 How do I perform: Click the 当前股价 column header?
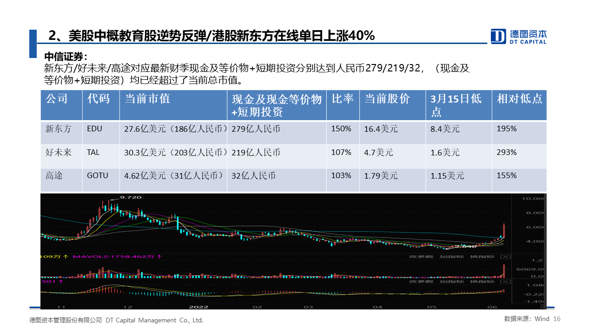(392, 105)
